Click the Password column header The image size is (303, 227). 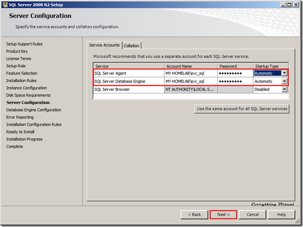[235, 66]
